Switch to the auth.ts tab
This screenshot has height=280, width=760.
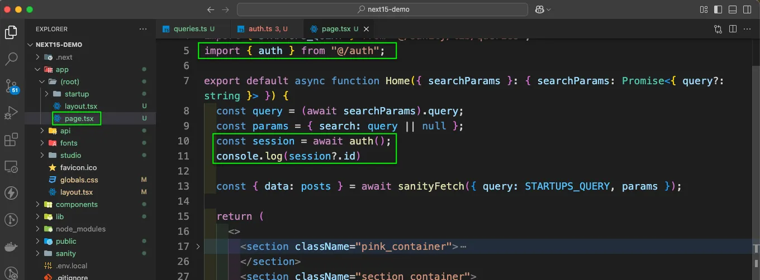[268, 29]
